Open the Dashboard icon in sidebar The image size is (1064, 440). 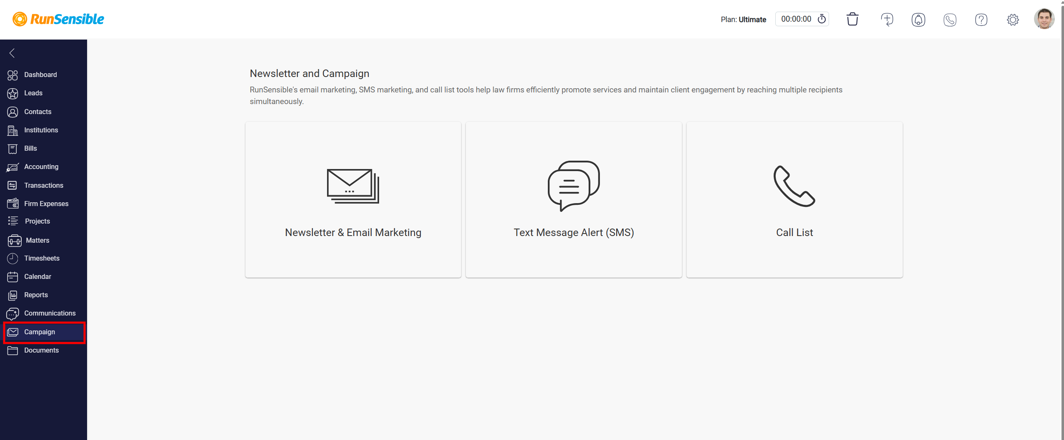pyautogui.click(x=12, y=75)
